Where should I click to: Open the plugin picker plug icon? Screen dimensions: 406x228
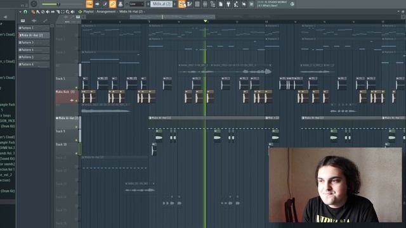tap(228, 4)
